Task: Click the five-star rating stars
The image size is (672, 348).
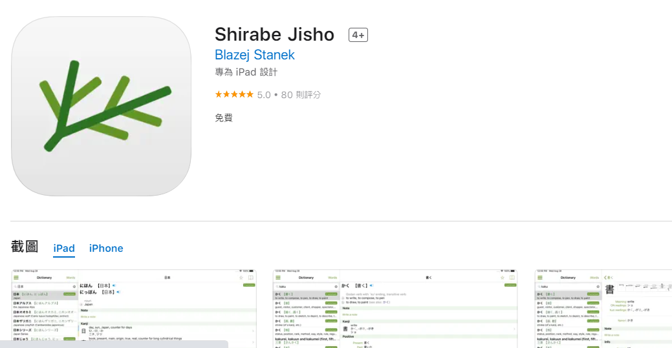Action: click(x=234, y=94)
